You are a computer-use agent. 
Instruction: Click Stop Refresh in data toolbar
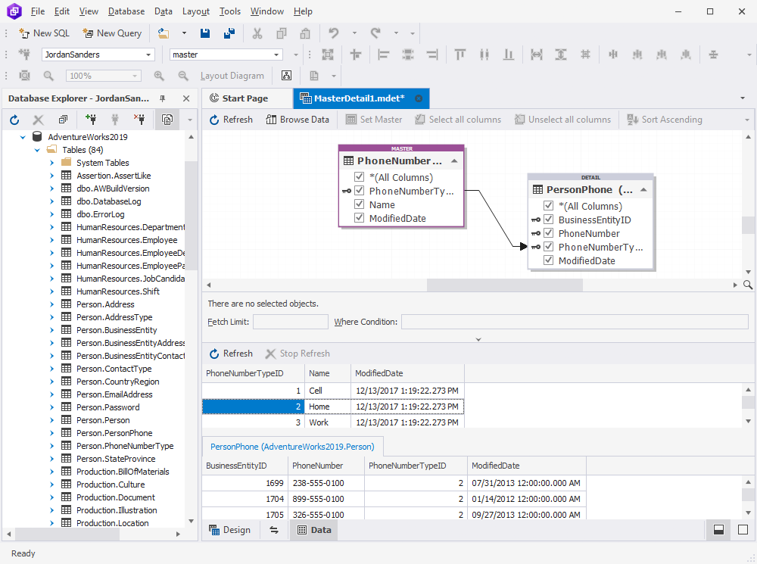298,354
